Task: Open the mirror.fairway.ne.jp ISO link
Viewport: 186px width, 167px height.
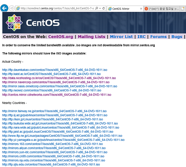Action: (54, 111)
